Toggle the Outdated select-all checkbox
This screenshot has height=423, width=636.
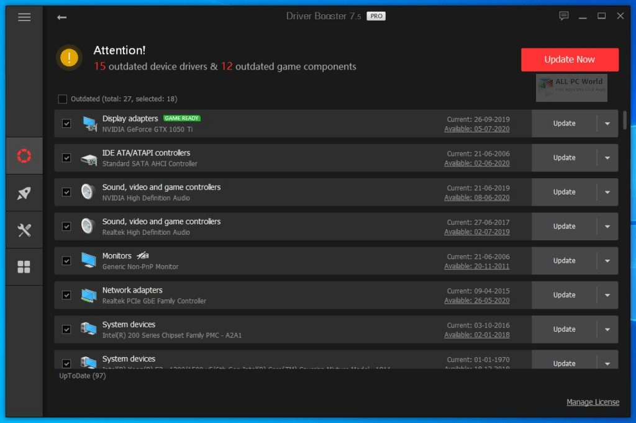click(63, 99)
